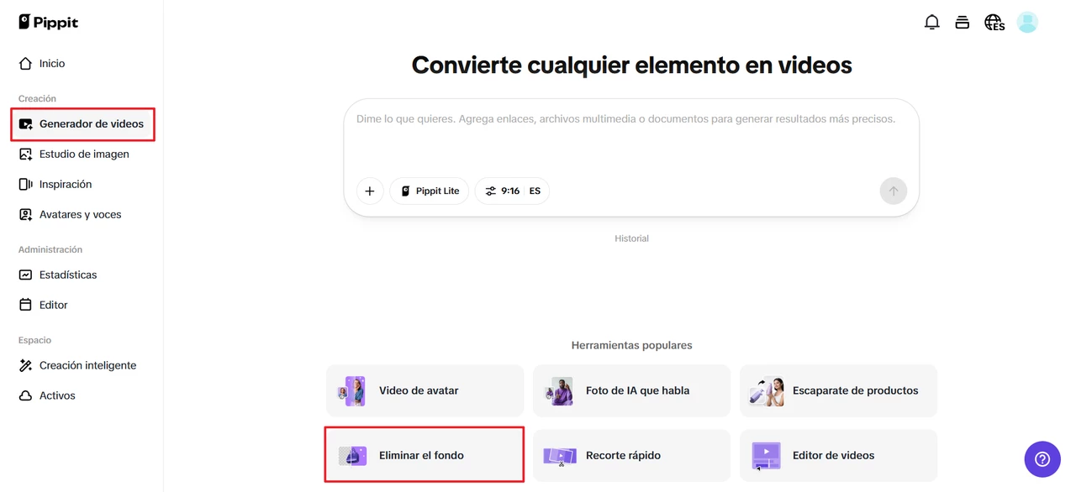This screenshot has width=1076, height=492.
Task: Open the language globe ES selector
Action: tap(994, 23)
